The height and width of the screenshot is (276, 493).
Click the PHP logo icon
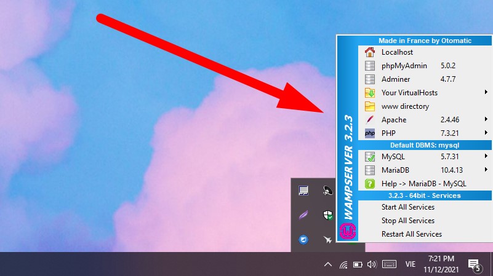click(x=370, y=133)
